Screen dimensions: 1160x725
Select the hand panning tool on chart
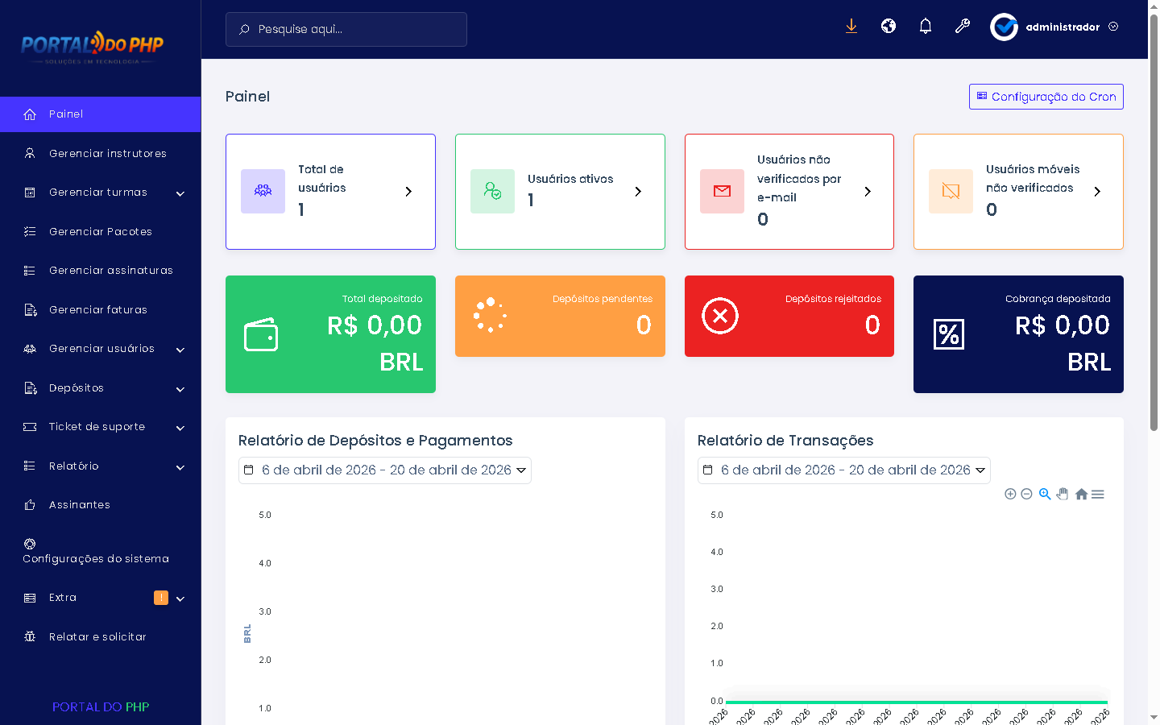pos(1063,494)
